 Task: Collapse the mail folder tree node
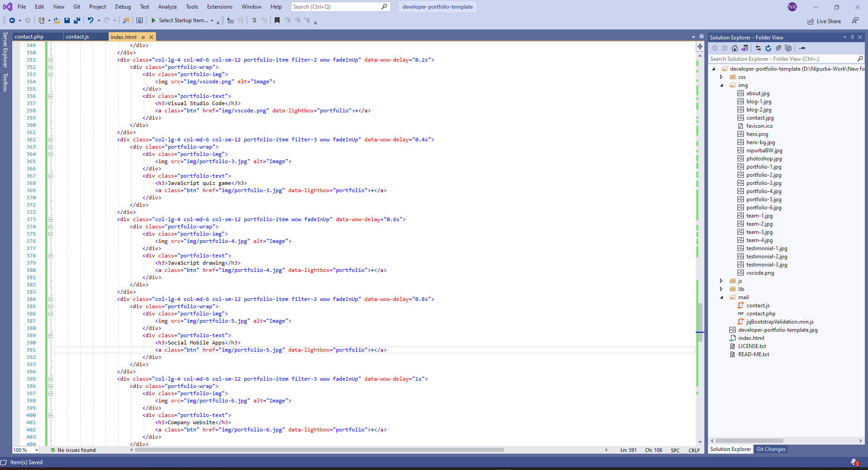722,297
